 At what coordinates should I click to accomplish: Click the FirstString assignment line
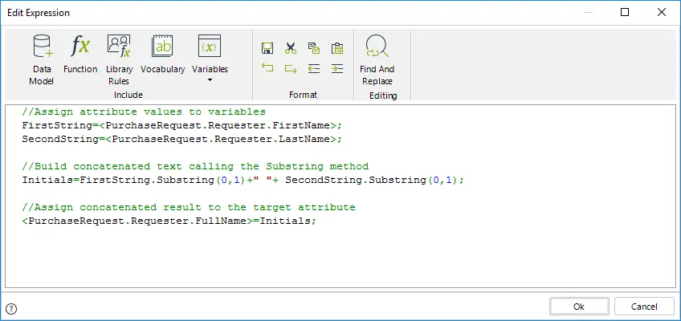(182, 126)
